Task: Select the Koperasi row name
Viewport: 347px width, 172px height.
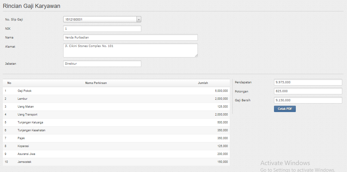Action: click(23, 146)
